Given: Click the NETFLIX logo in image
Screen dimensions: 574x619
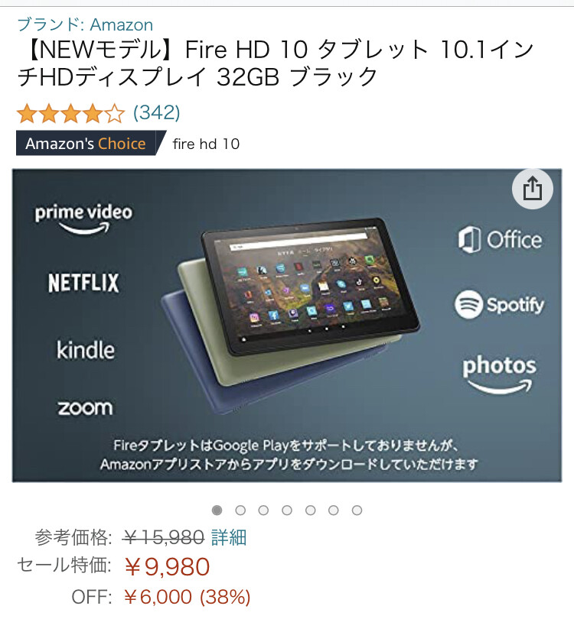Looking at the screenshot, I should [83, 283].
